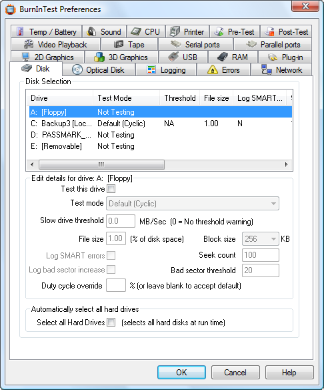Switch to the Logging tab

[166, 70]
